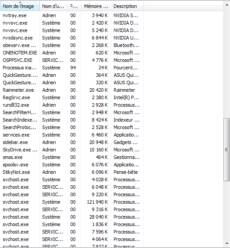Sort by Mémoire column header
This screenshot has width=230, height=248.
point(96,6)
